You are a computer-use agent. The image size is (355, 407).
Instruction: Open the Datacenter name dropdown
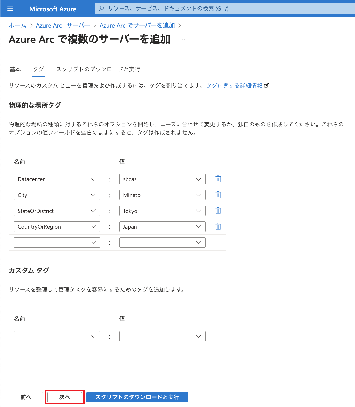point(57,179)
